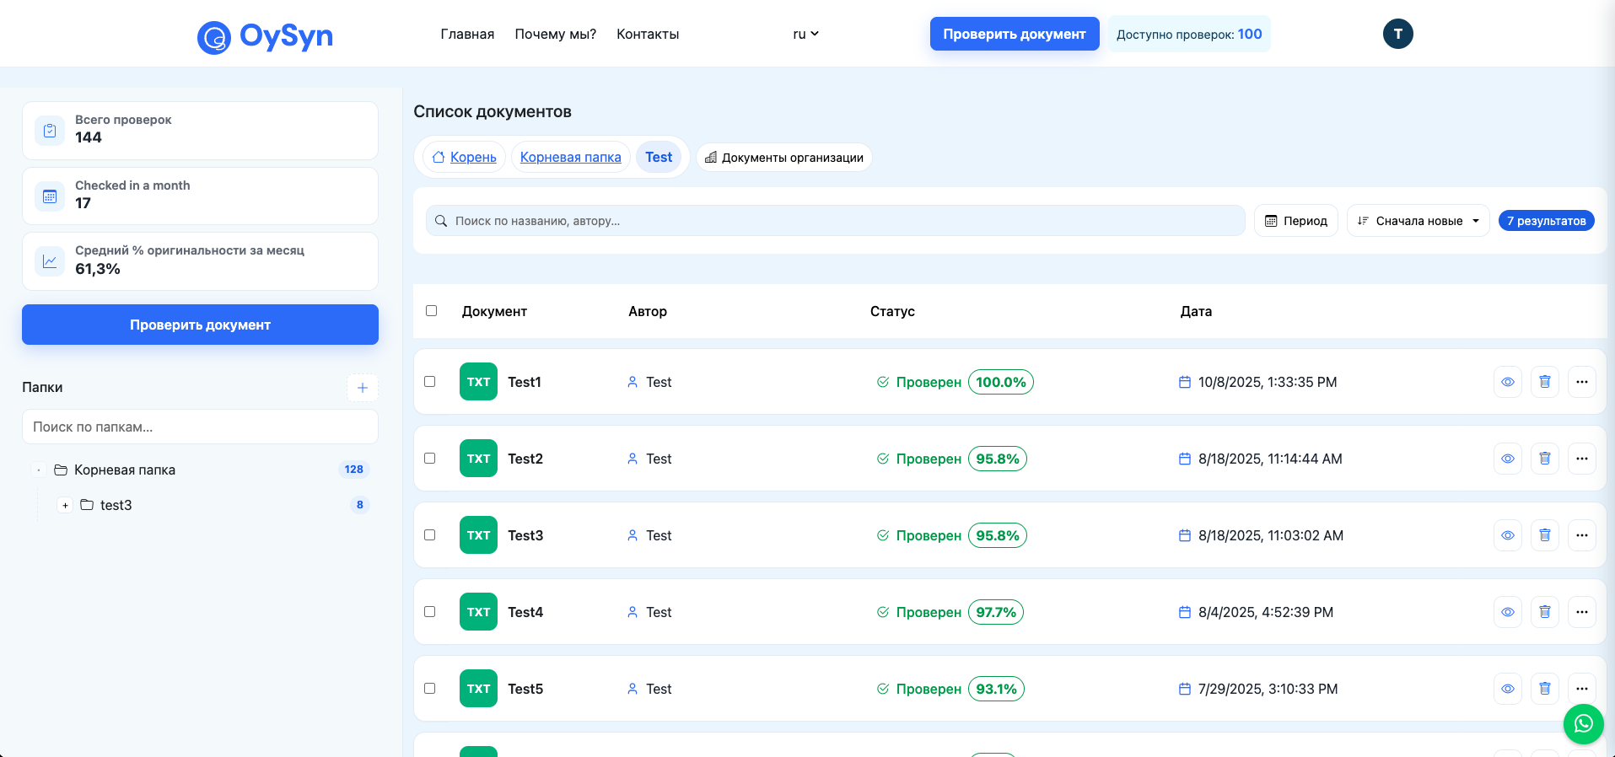The height and width of the screenshot is (757, 1615).
Task: Open the user avatar T menu
Action: pyautogui.click(x=1397, y=34)
